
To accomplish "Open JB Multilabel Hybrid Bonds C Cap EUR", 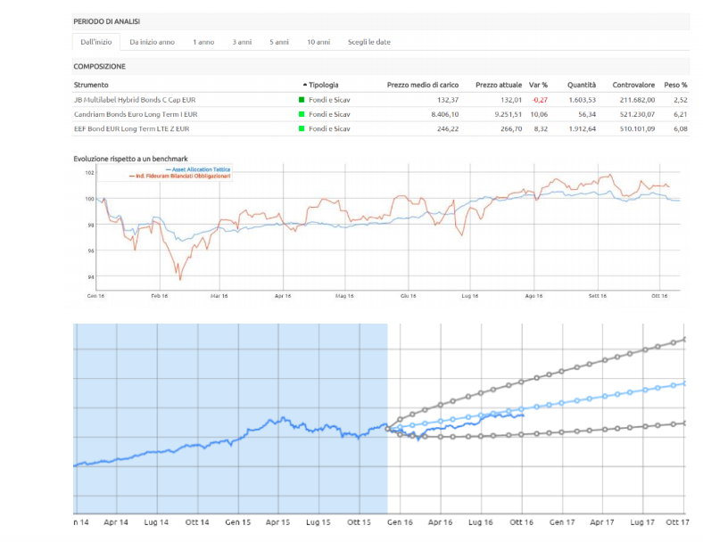I will click(134, 100).
